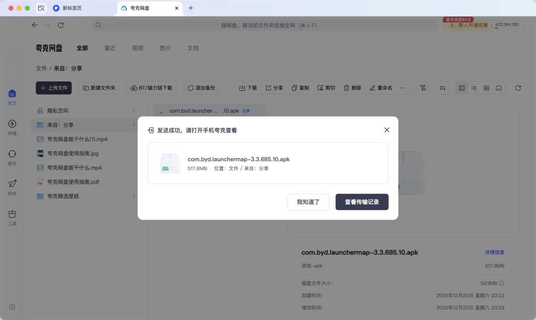The height and width of the screenshot is (320, 536).
Task: Open the more actions ellipsis menu
Action: (x=402, y=88)
